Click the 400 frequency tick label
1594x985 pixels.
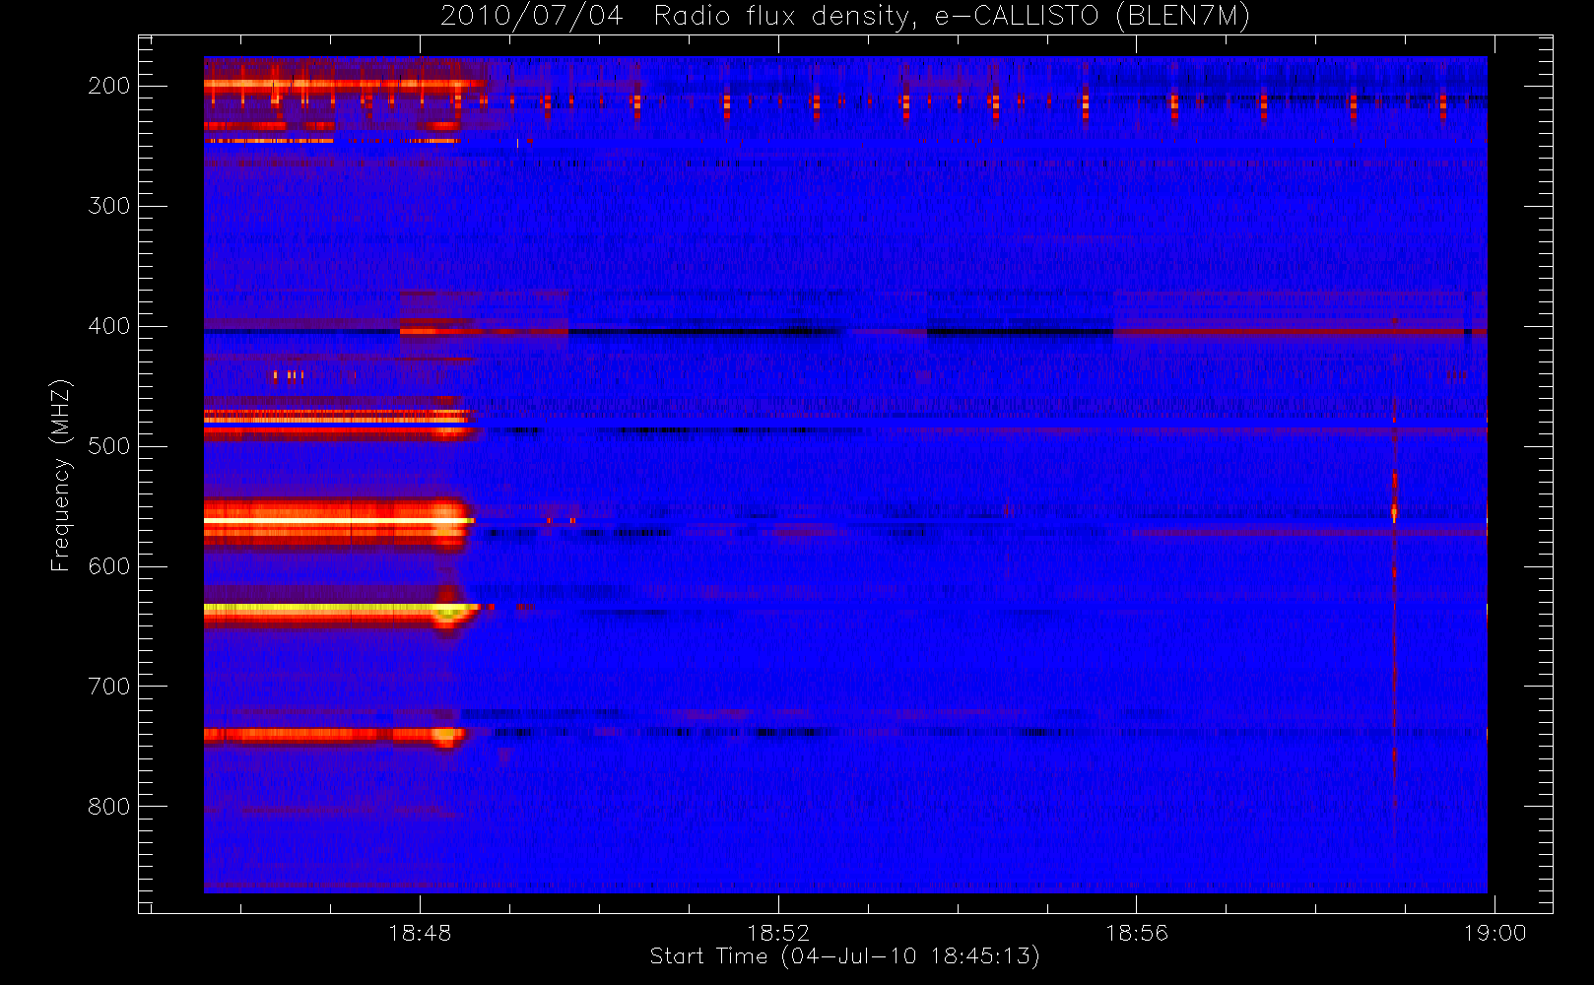click(x=108, y=326)
